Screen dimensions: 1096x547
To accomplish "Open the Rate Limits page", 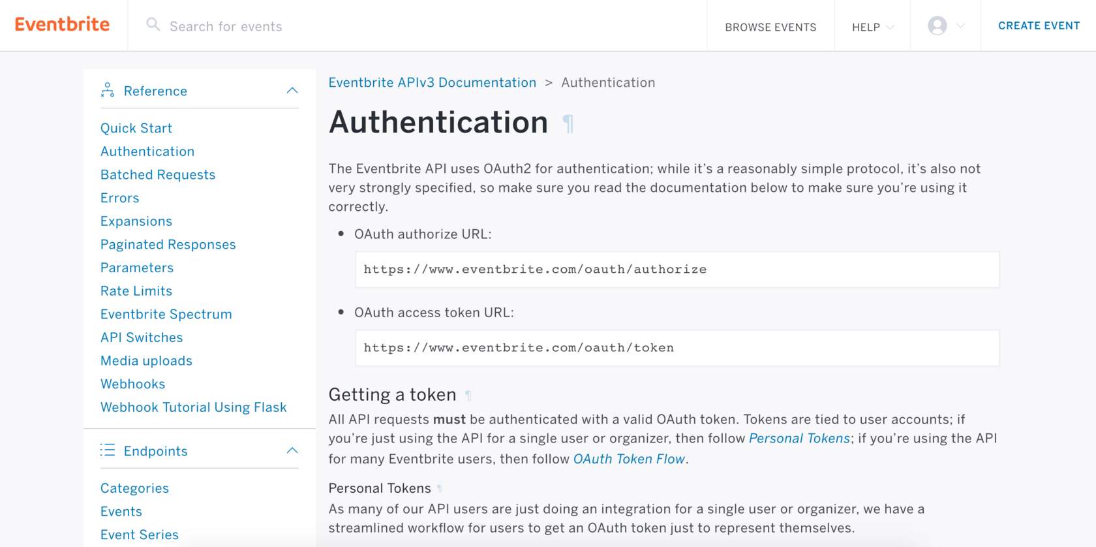I will [136, 291].
